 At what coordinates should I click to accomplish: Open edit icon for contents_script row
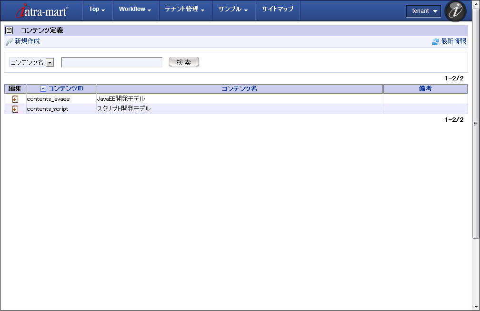(x=15, y=109)
